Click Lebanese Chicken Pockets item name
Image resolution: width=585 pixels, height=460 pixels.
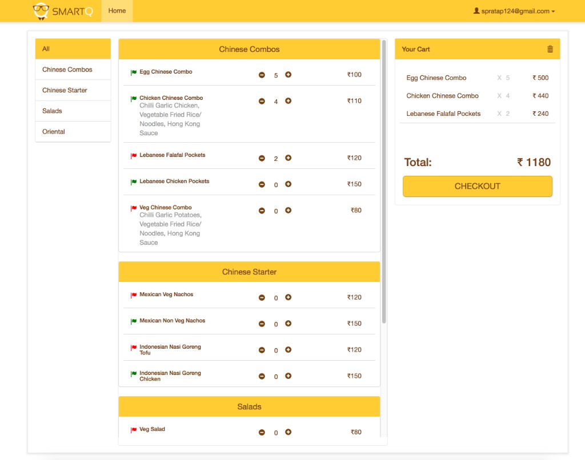click(x=174, y=181)
